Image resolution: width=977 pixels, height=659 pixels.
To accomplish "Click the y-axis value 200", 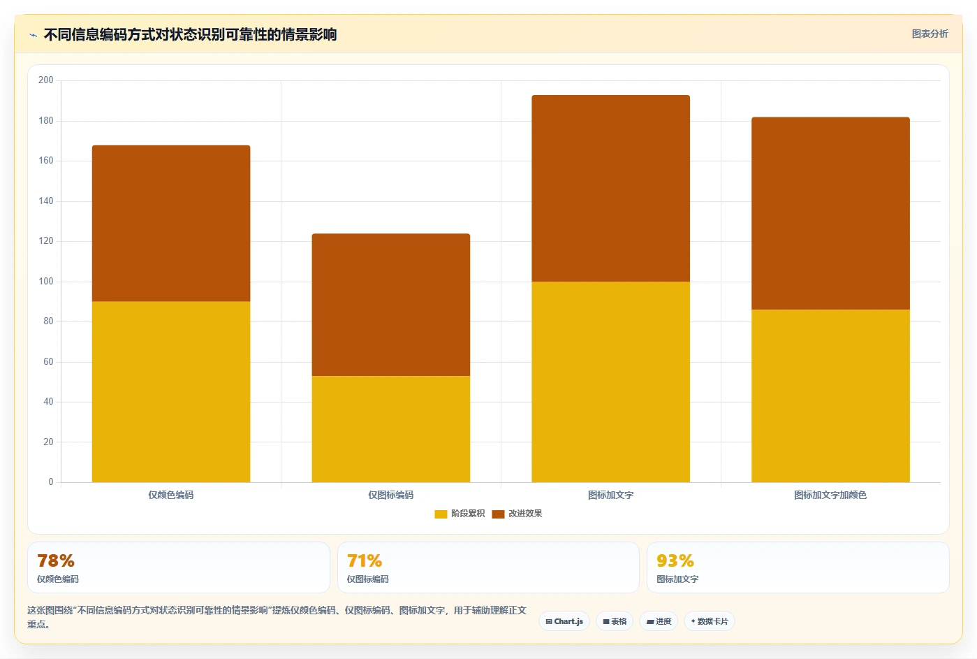I will tap(46, 80).
